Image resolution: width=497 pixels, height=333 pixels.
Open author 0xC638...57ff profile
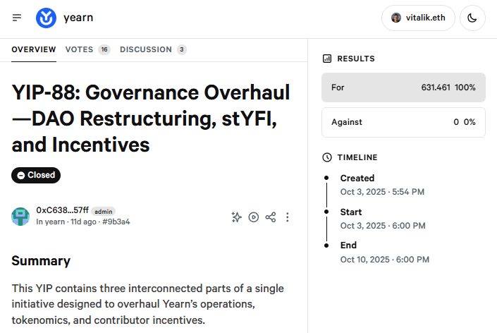[x=62, y=211]
